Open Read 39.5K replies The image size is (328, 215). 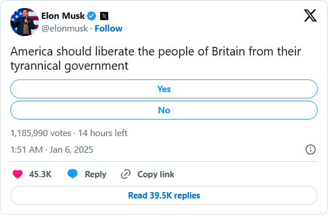tap(164, 196)
